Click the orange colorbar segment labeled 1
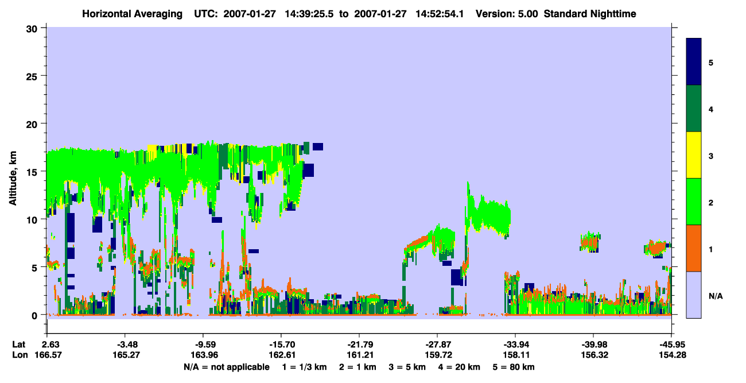This screenshot has height=383, width=746. (694, 248)
